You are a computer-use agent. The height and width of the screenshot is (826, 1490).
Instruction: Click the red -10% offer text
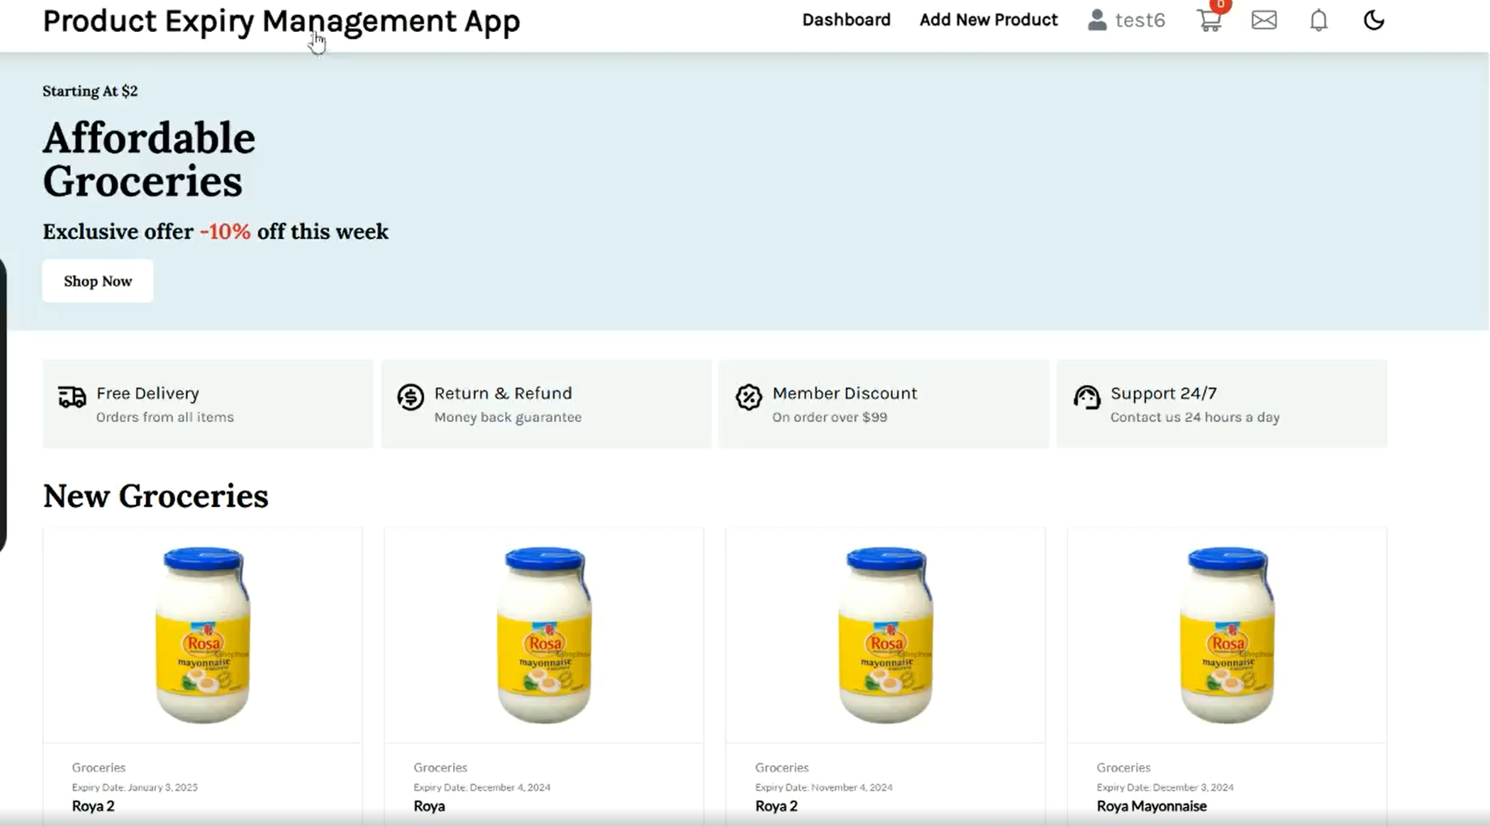click(x=226, y=231)
